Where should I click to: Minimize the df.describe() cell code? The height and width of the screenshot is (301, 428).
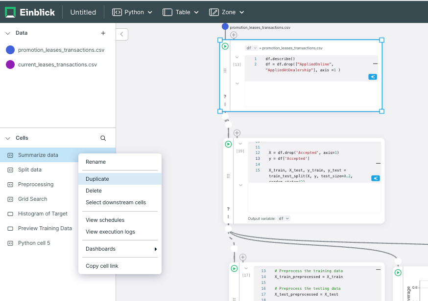(375, 64)
